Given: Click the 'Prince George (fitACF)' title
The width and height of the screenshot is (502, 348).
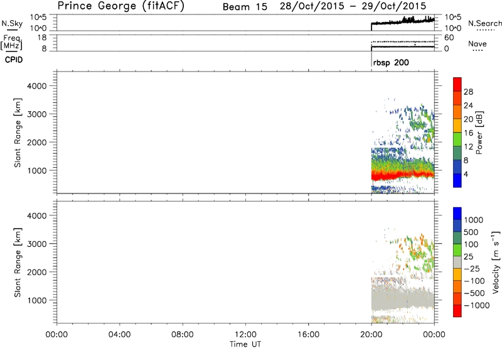Looking at the screenshot, I should 121,6.
